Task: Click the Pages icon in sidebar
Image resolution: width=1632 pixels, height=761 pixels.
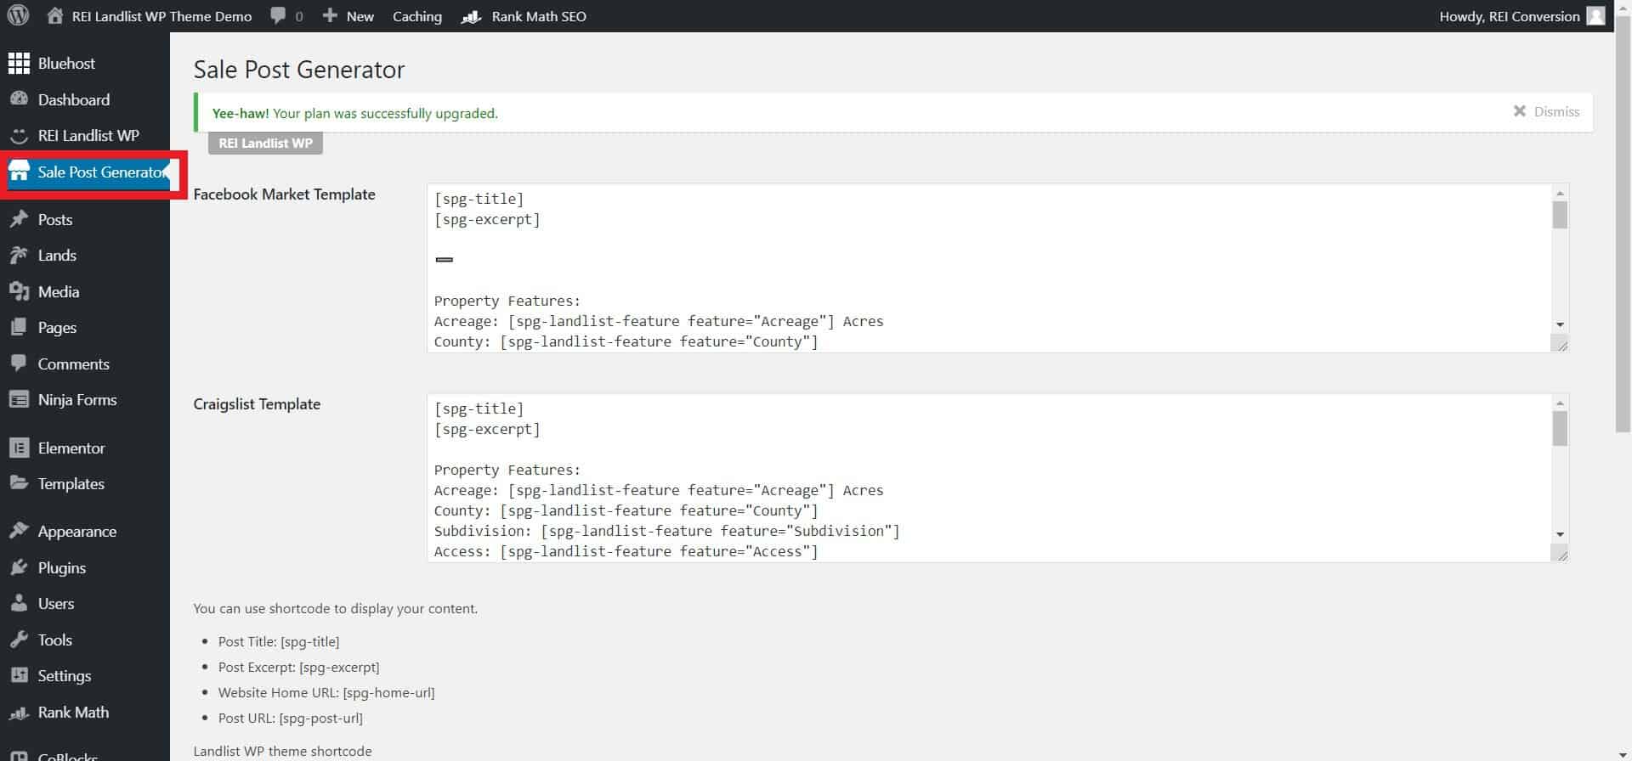Action: click(x=19, y=328)
